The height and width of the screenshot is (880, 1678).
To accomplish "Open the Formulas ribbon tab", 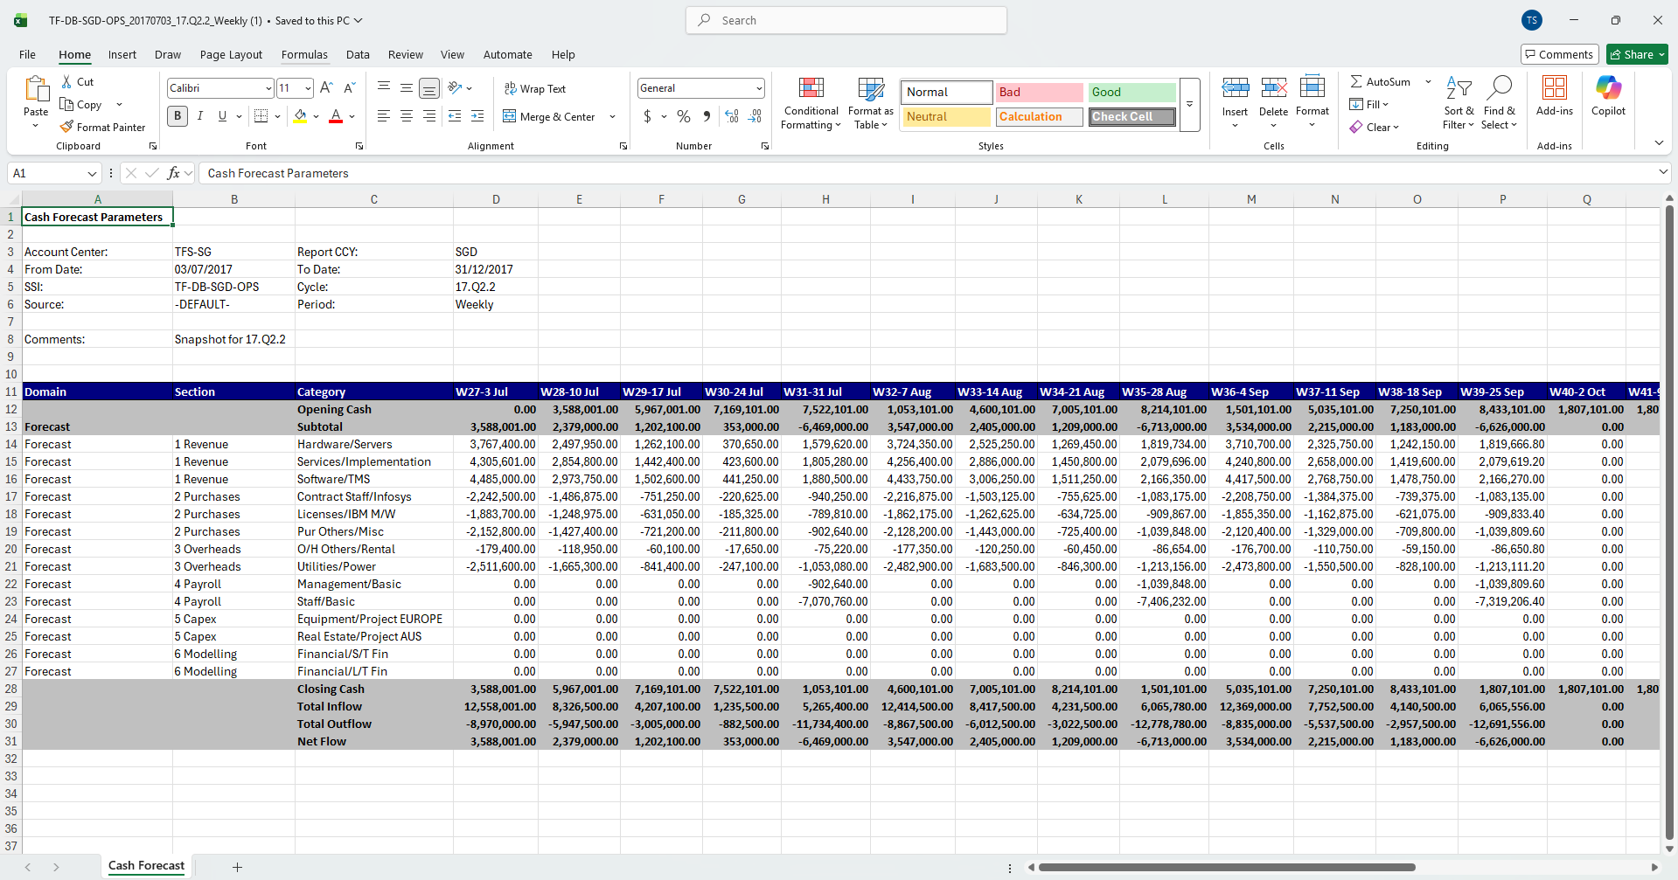I will point(304,54).
